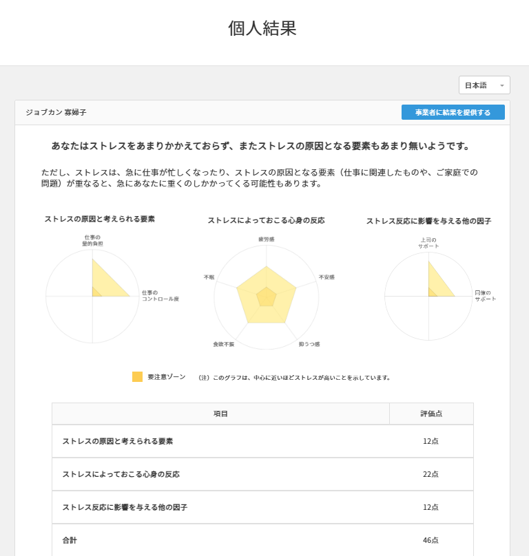Click the 上司のサポート axis label
Screen dimensions: 529x556
(x=428, y=243)
